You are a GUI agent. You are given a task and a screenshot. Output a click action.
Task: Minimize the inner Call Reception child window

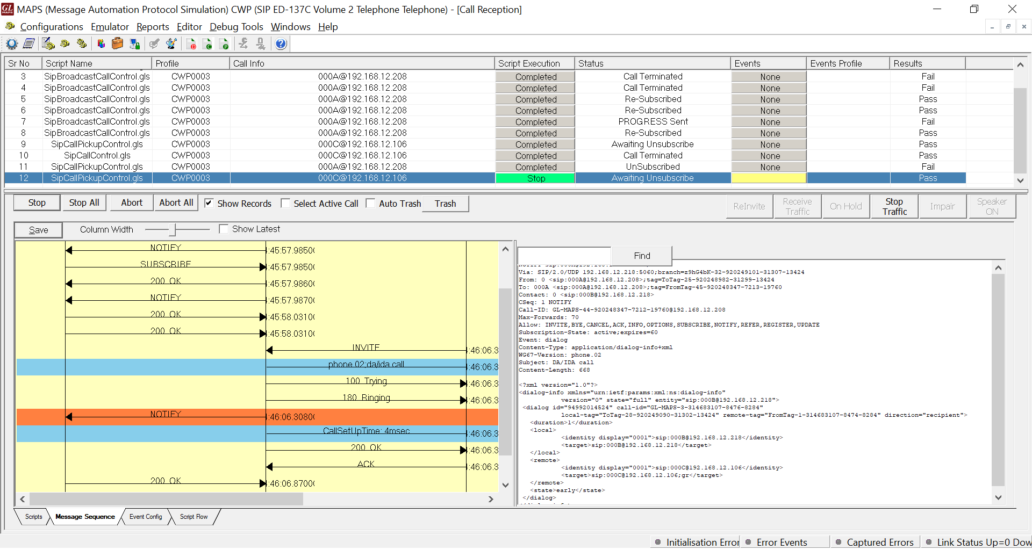pos(992,26)
